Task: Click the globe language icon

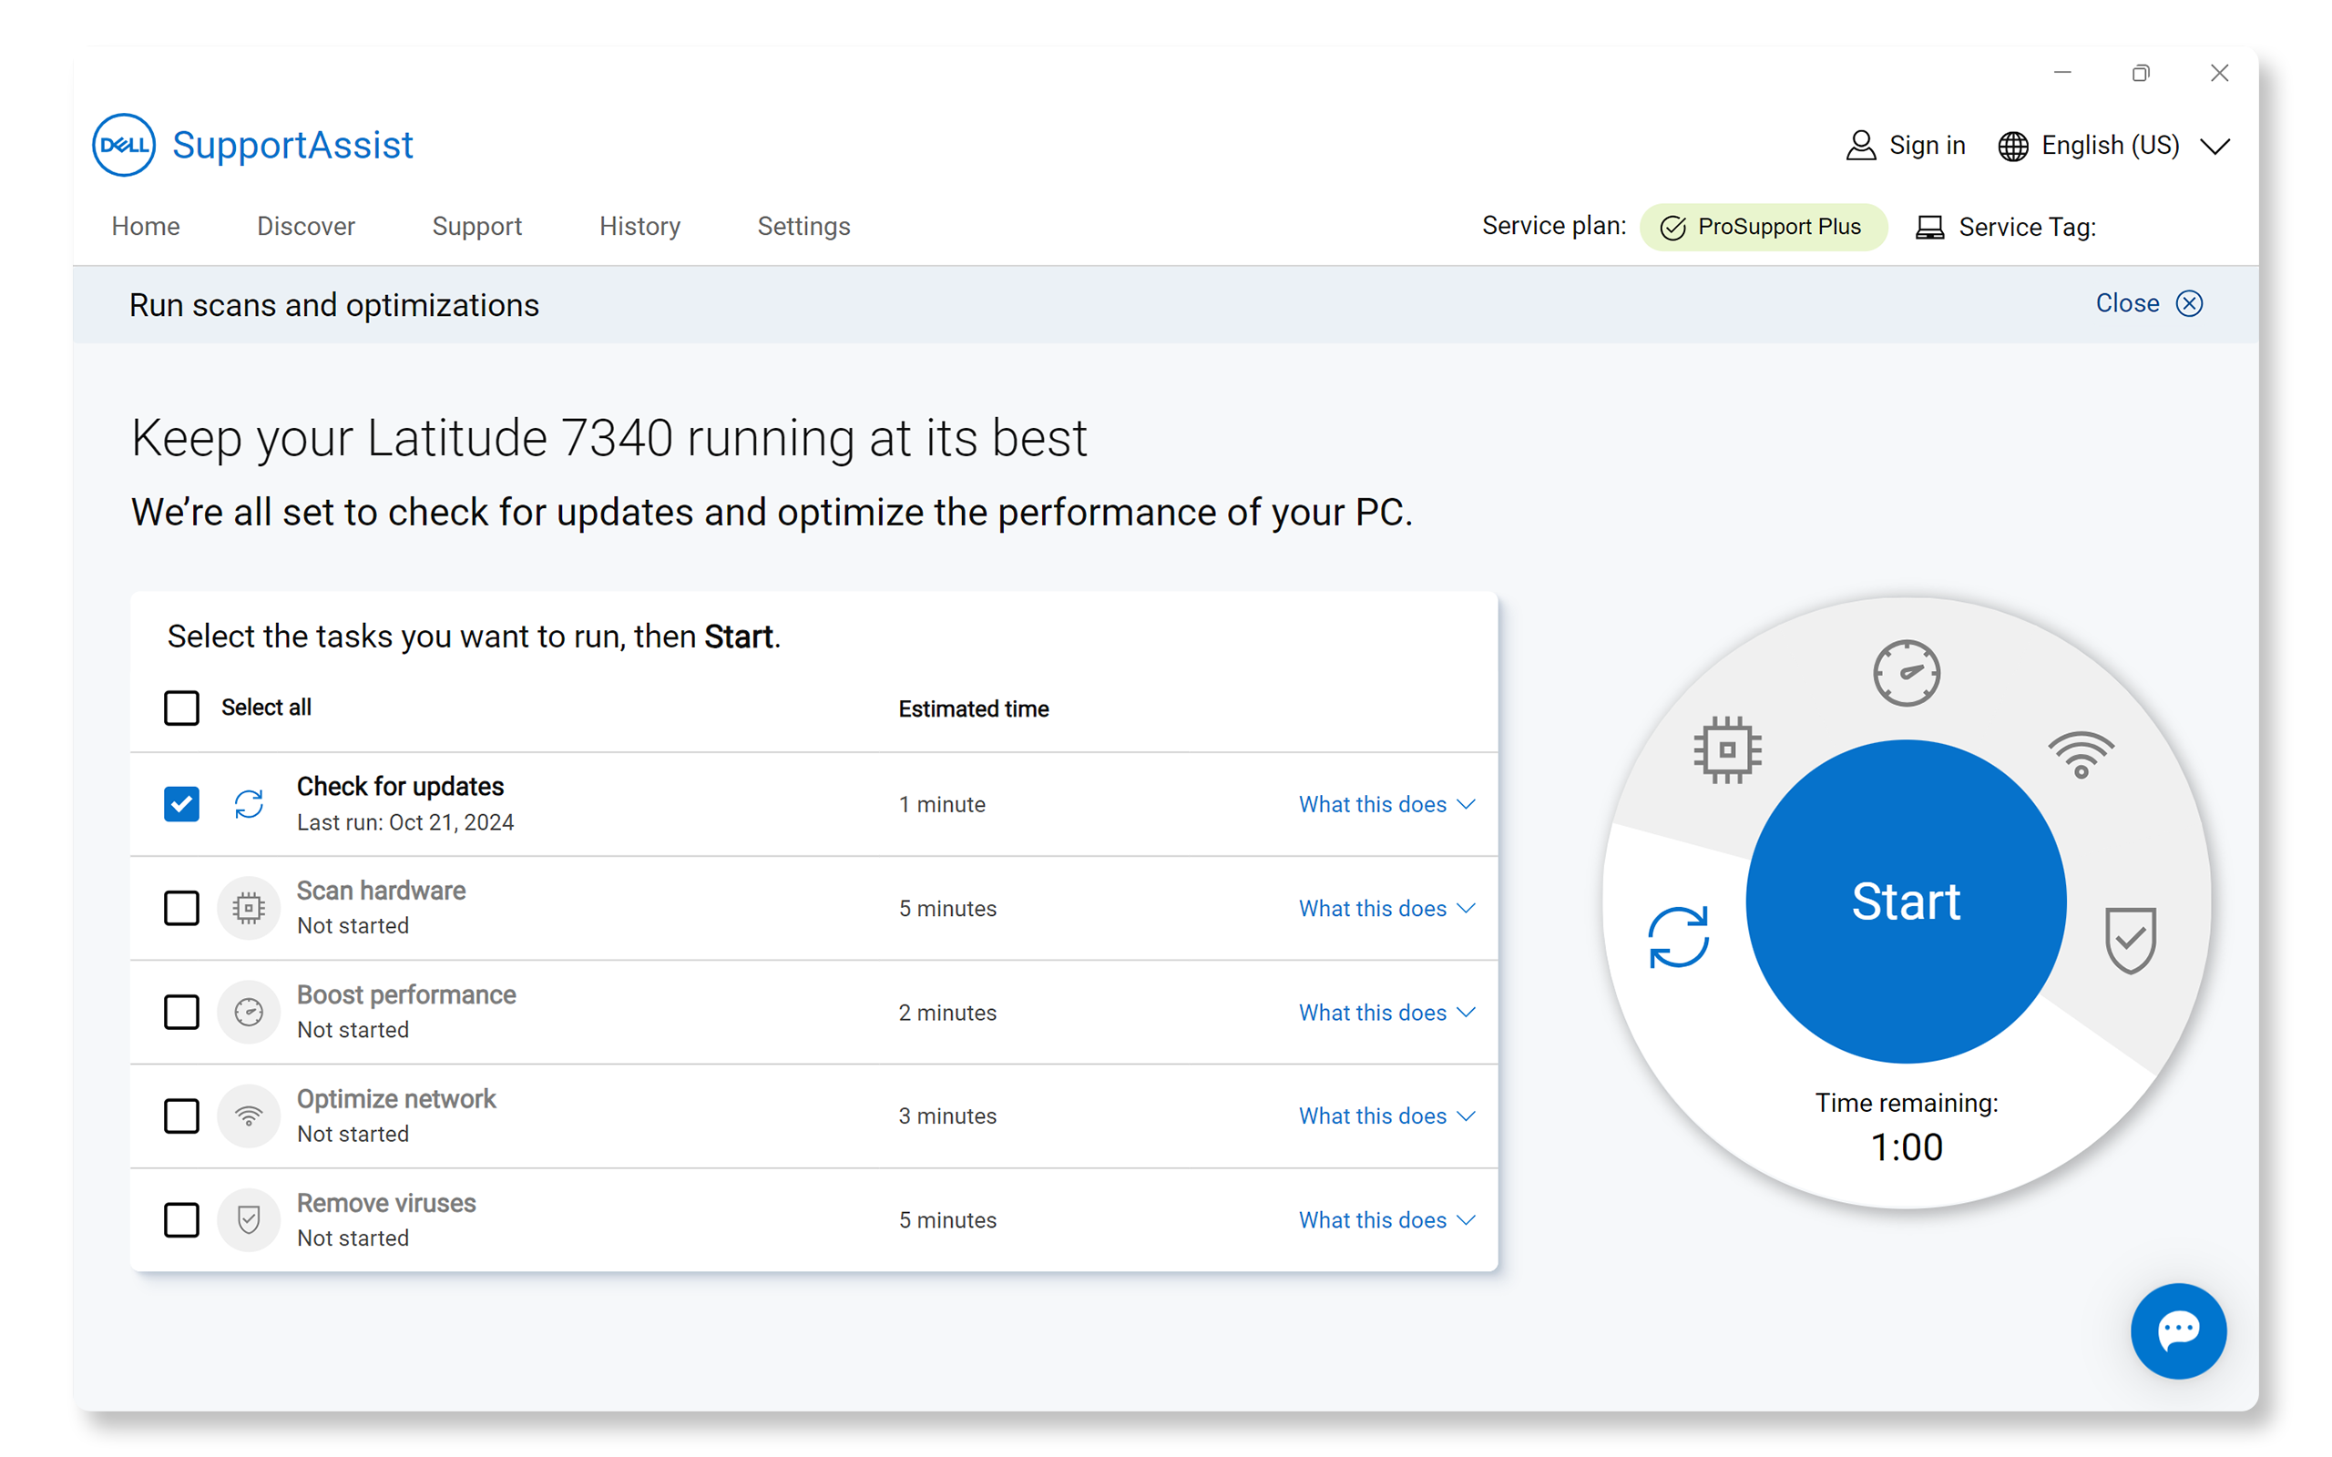Action: point(2012,147)
